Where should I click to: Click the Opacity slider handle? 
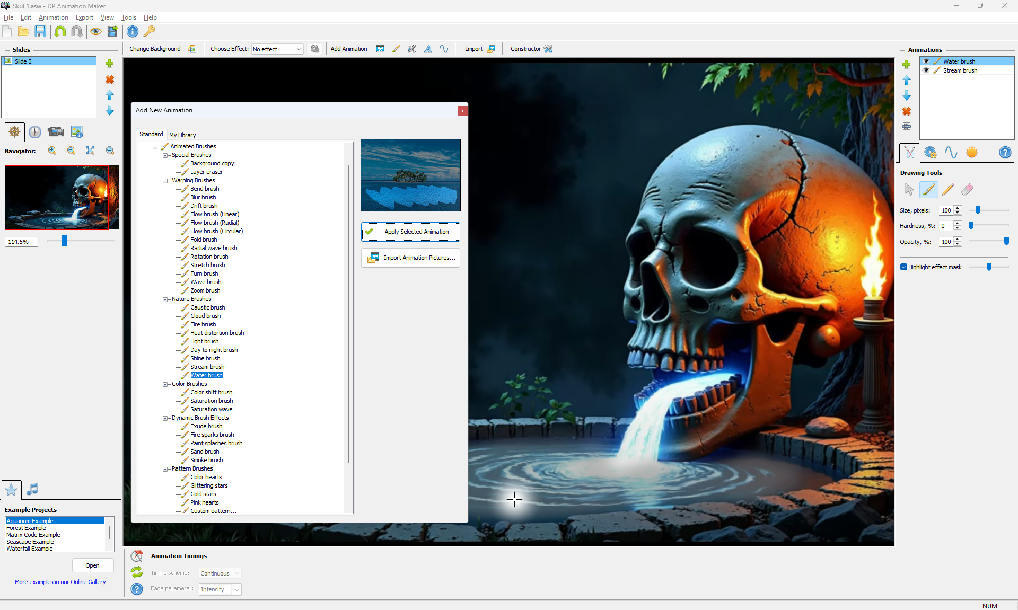(1006, 242)
